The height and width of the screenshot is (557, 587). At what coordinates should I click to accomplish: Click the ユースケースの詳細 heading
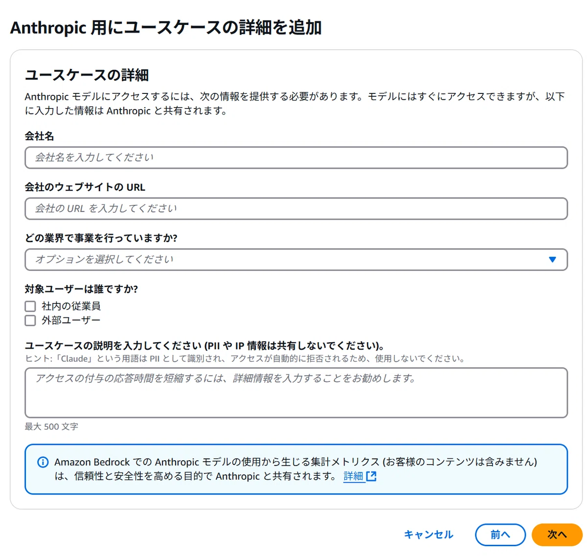87,75
